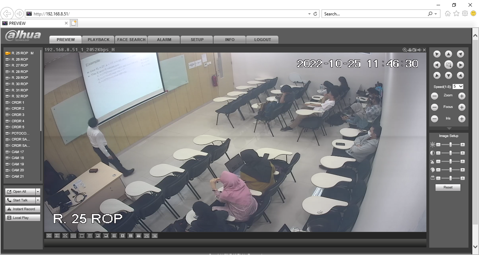Switch to single-window layout
Screen dimensions: 479x255
(x=82, y=236)
